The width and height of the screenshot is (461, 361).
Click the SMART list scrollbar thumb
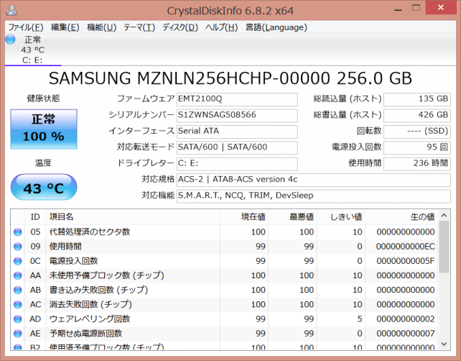click(x=444, y=247)
